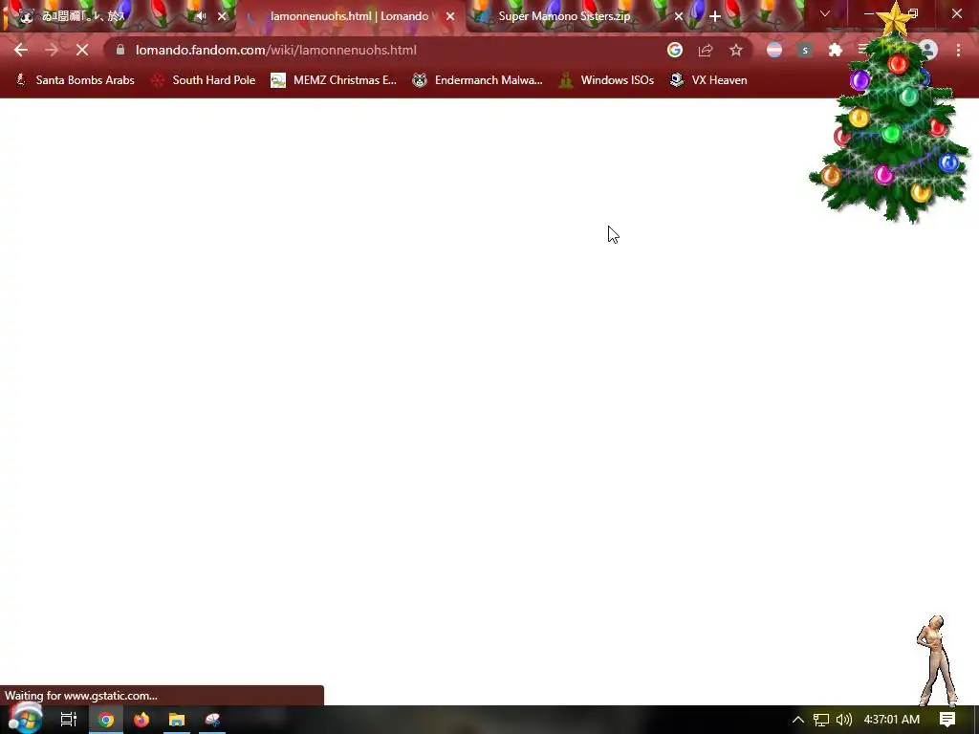Open the profile avatar button
The image size is (979, 734).
pos(928,50)
